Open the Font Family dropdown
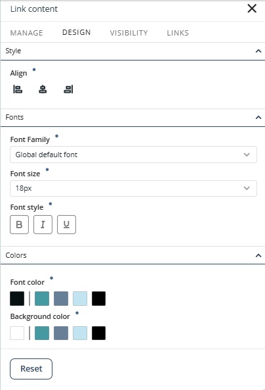This screenshot has width=265, height=390. coord(133,155)
